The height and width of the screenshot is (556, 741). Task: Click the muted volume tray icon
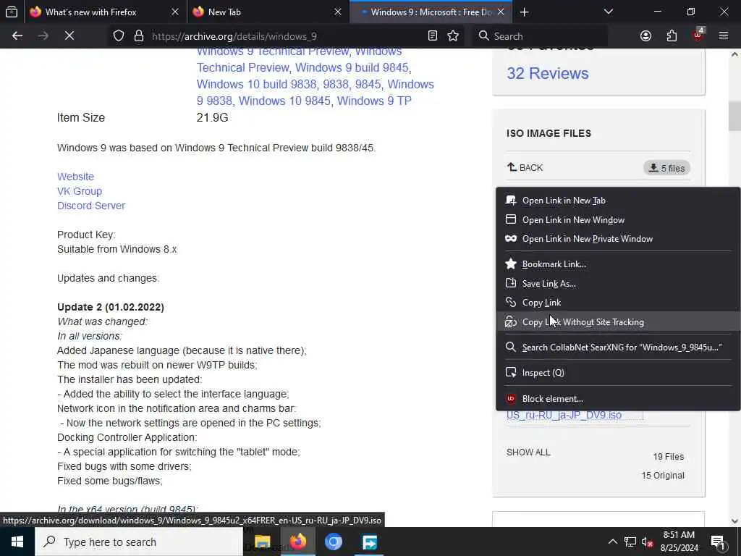point(648,542)
